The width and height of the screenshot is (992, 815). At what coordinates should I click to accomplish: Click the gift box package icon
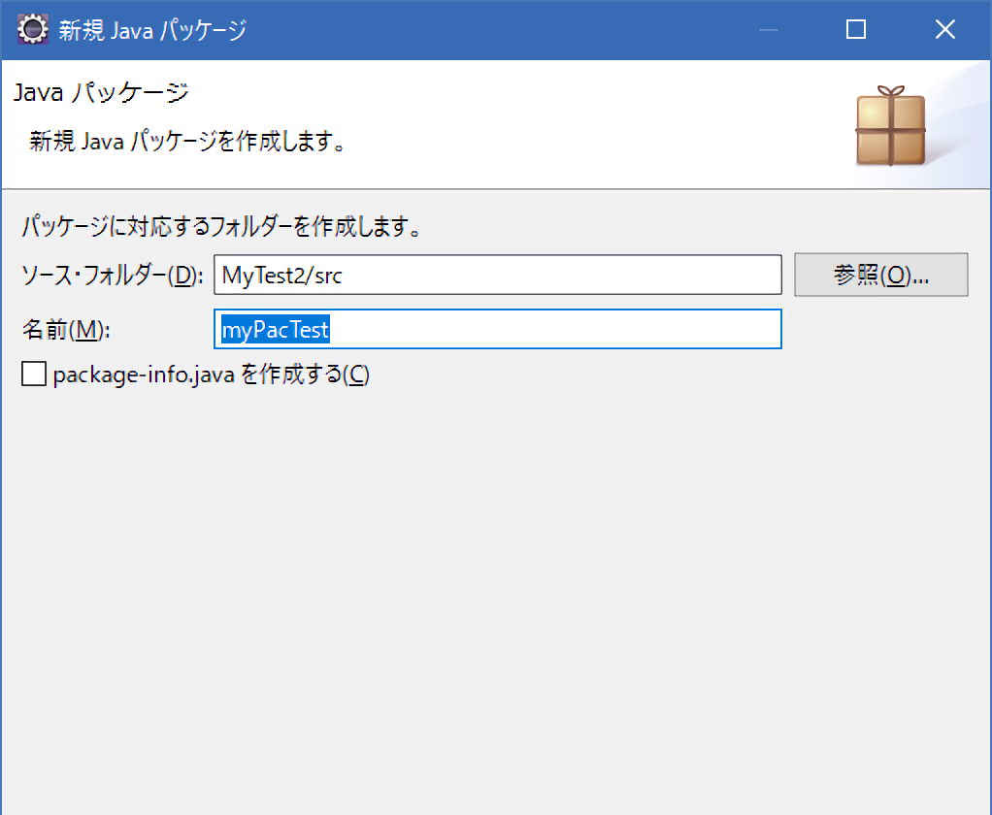tap(890, 126)
